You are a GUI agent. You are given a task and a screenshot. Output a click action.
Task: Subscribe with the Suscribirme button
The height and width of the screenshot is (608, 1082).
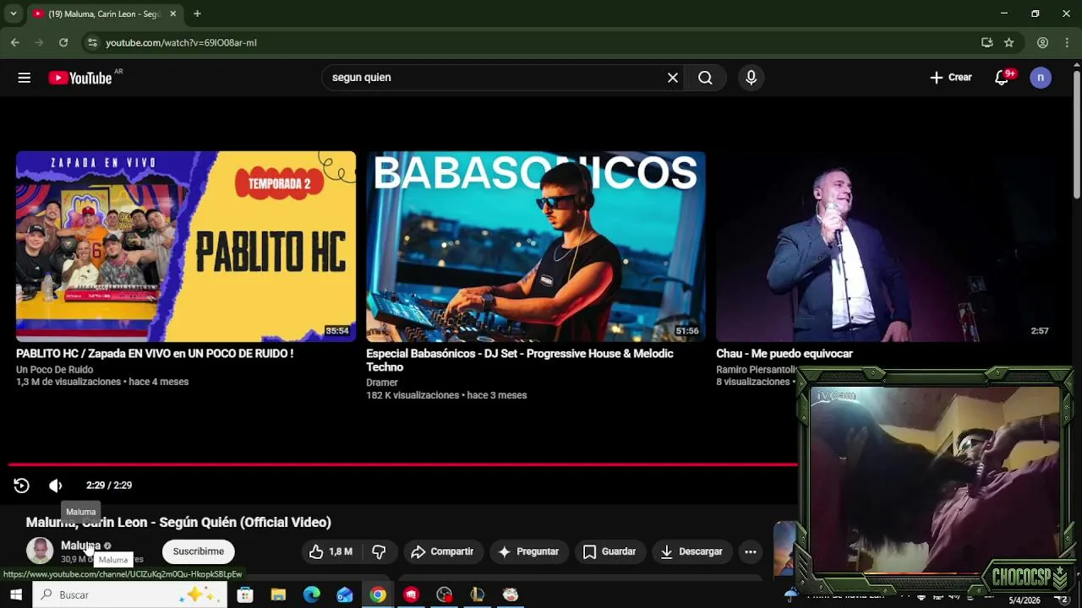pos(199,551)
